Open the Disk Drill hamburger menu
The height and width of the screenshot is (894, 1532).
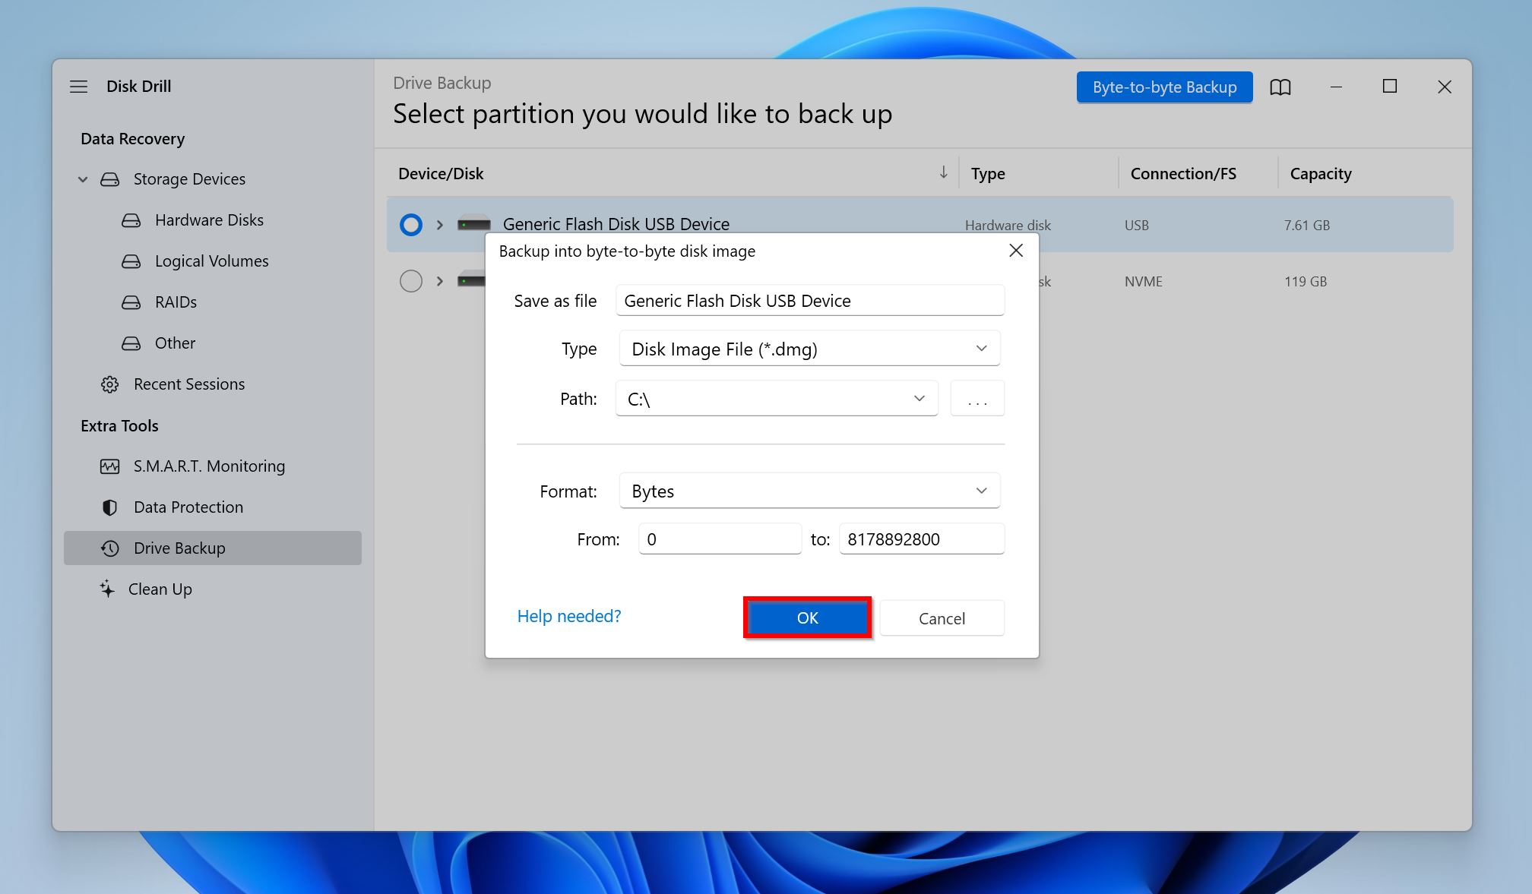pos(79,86)
